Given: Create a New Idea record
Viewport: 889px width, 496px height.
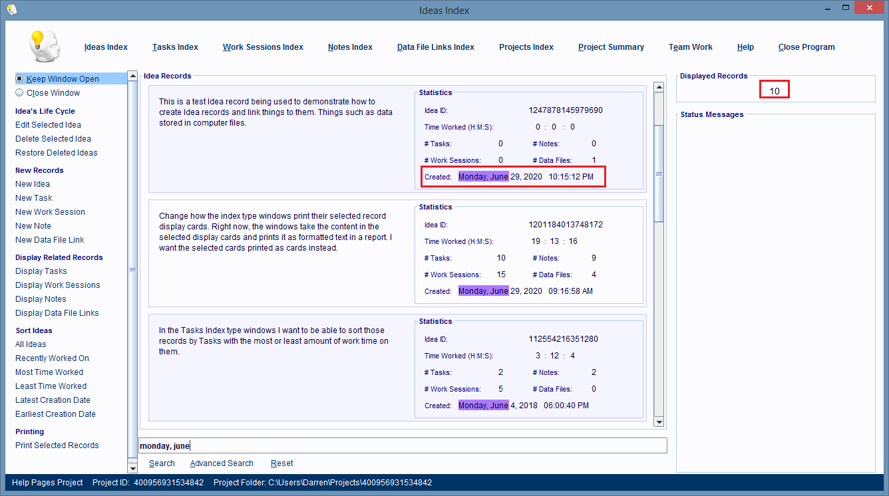Looking at the screenshot, I should 33,184.
